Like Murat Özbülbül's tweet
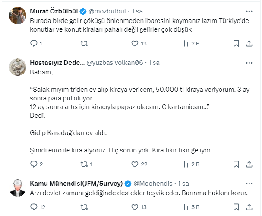 [135, 43]
